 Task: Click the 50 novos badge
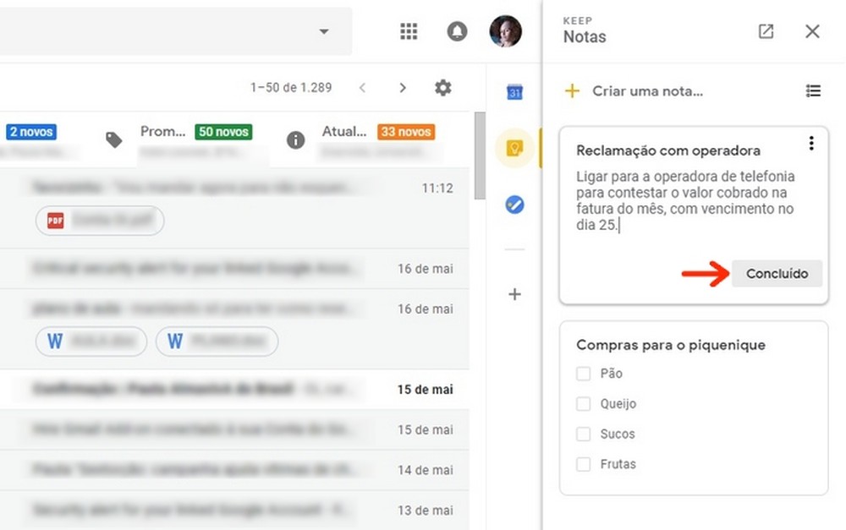223,132
